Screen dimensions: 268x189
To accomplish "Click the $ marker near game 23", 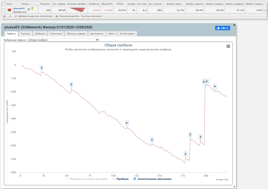I will 41,68.
